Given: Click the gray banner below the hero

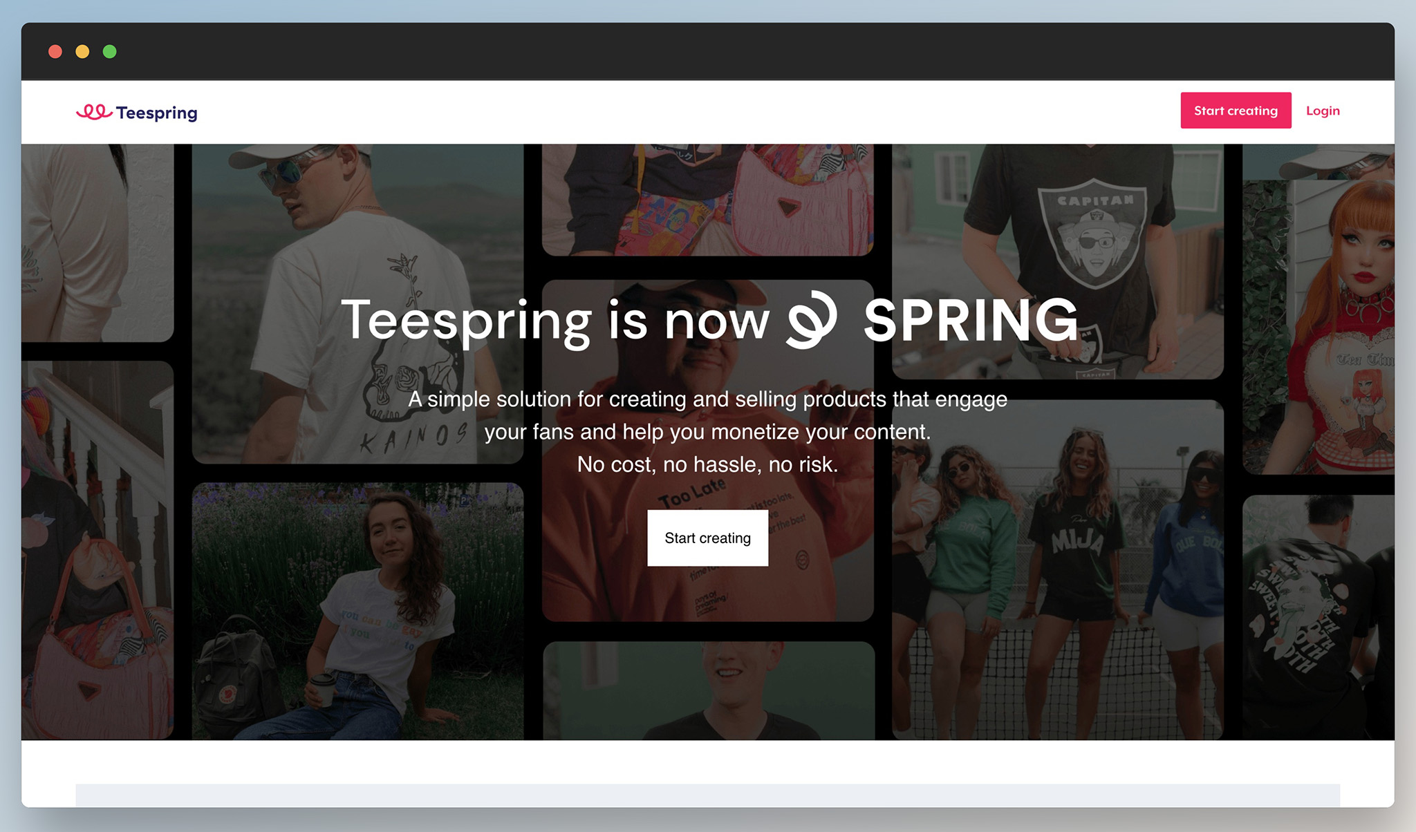Looking at the screenshot, I should coord(707,795).
